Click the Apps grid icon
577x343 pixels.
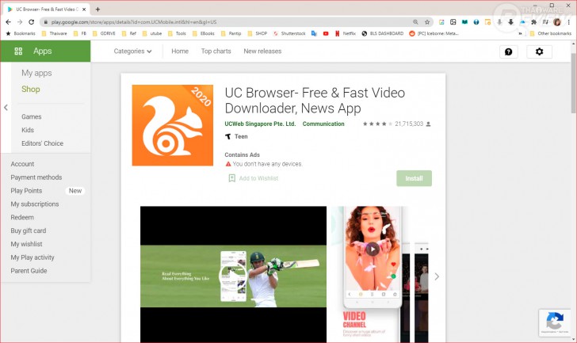click(x=18, y=51)
